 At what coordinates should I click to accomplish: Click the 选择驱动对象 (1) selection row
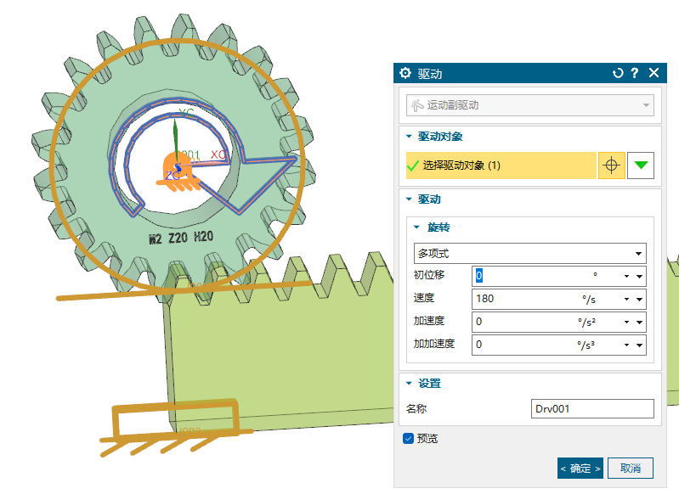pos(498,166)
